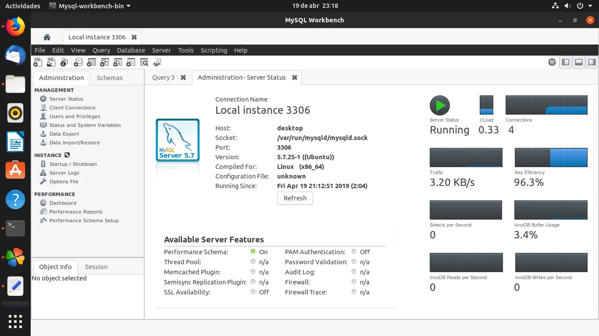Open the View menu
The height and width of the screenshot is (336, 599).
point(78,50)
